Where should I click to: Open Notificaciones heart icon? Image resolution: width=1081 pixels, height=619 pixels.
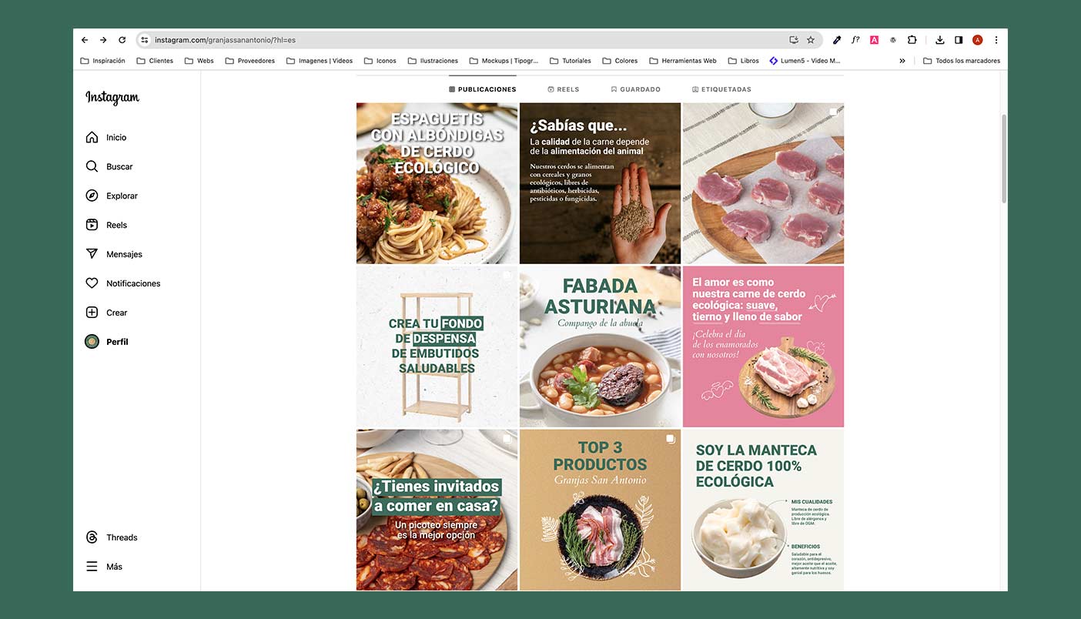coord(92,283)
